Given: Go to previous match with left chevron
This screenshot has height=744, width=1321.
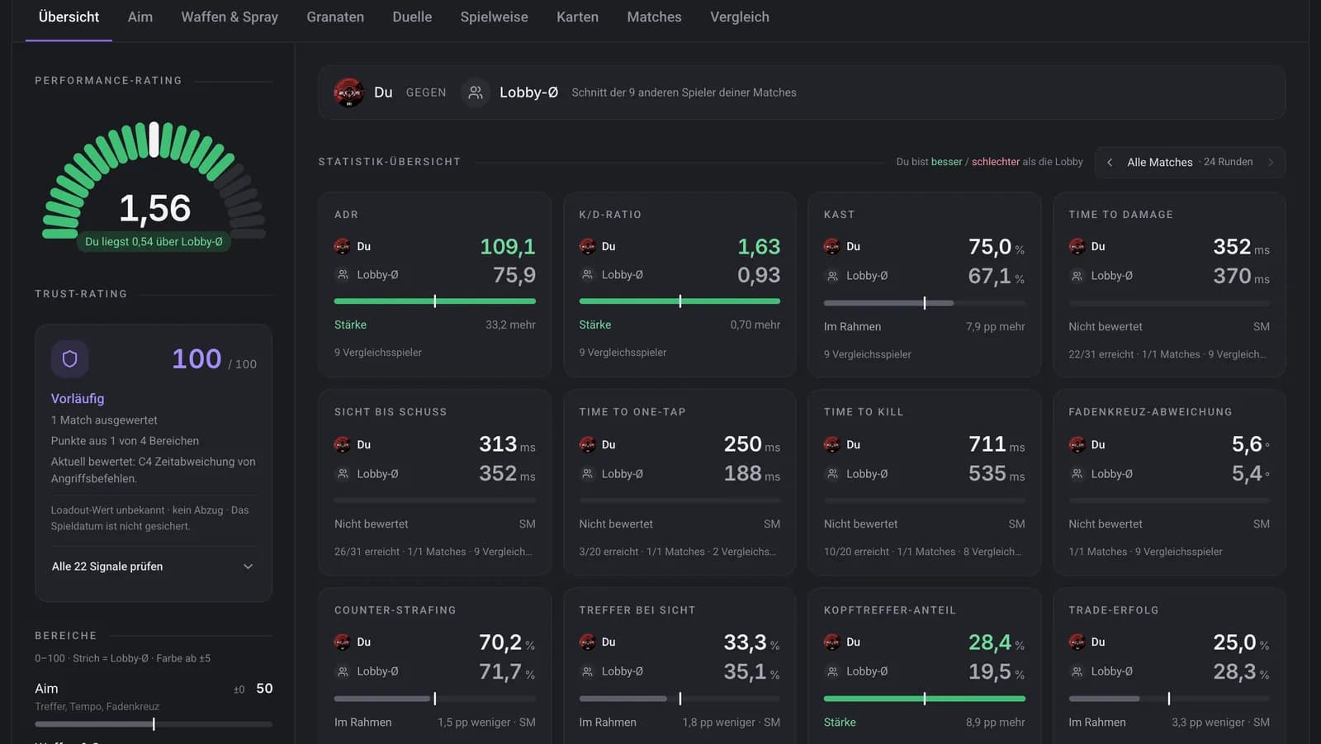Looking at the screenshot, I should click(x=1110, y=162).
